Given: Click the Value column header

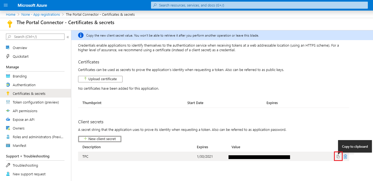Looking at the screenshot, I should (236, 147).
